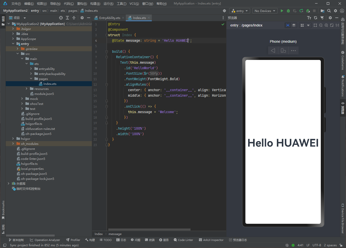Switch to EntryAbility.ets tab
The width and height of the screenshot is (346, 248).
(x=110, y=18)
